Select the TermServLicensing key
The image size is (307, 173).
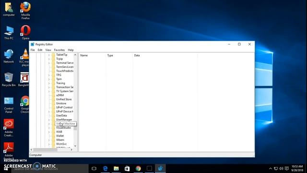pyautogui.click(x=65, y=67)
